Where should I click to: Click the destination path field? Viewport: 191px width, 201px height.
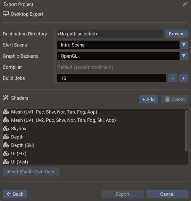point(110,34)
